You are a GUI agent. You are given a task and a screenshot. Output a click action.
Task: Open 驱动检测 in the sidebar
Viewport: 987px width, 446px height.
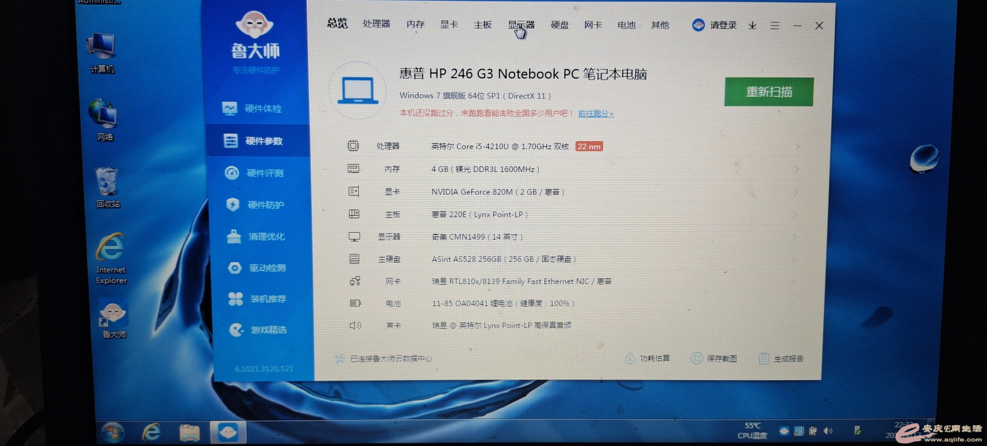[266, 268]
